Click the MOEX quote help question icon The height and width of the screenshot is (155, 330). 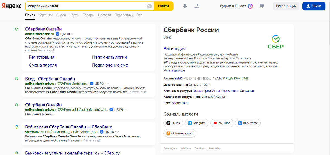(210, 79)
